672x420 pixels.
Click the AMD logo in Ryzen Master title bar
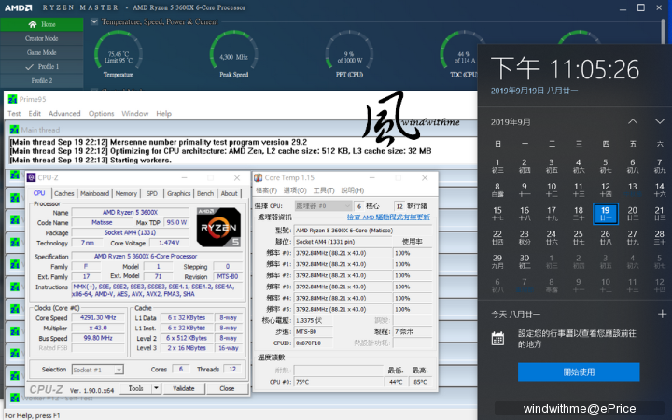pyautogui.click(x=18, y=7)
